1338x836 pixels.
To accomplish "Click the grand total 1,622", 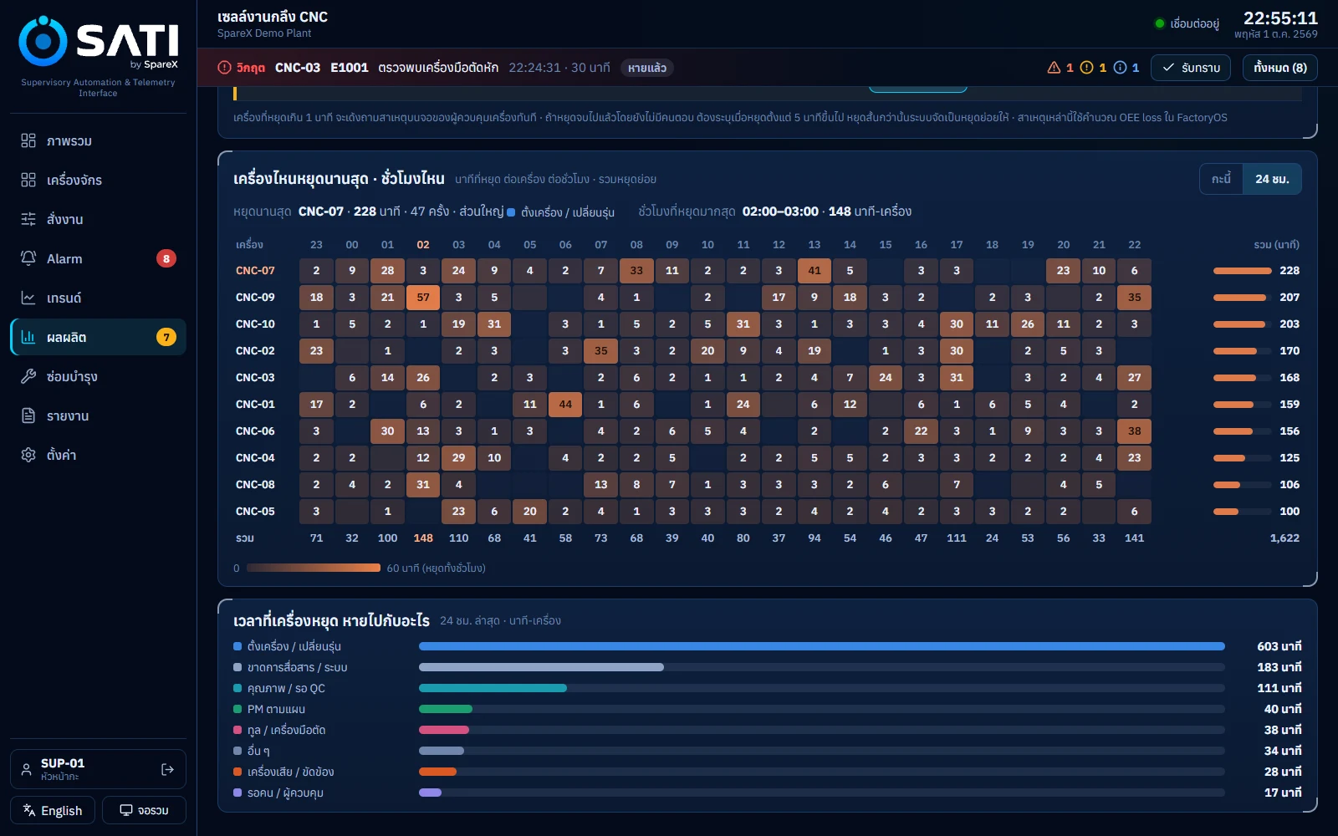I will [x=1284, y=538].
